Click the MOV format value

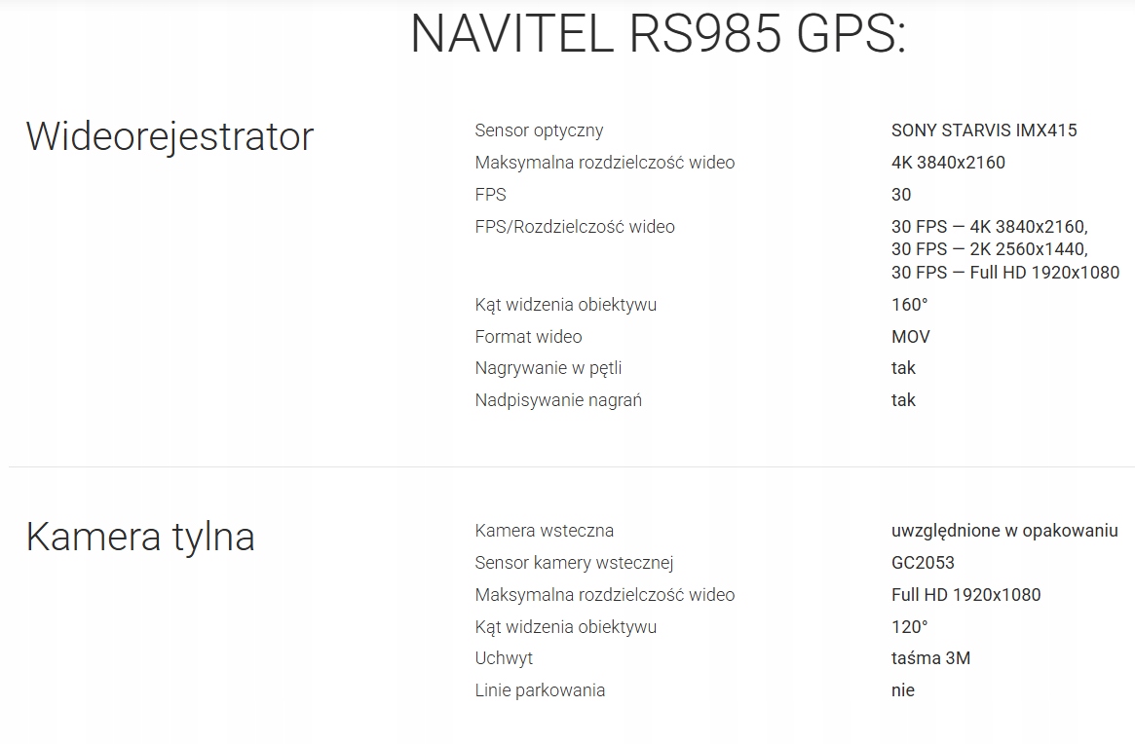(911, 337)
